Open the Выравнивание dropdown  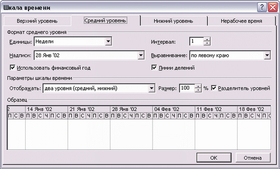230,55
